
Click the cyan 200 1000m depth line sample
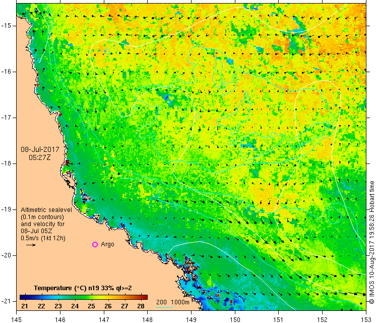(164, 307)
